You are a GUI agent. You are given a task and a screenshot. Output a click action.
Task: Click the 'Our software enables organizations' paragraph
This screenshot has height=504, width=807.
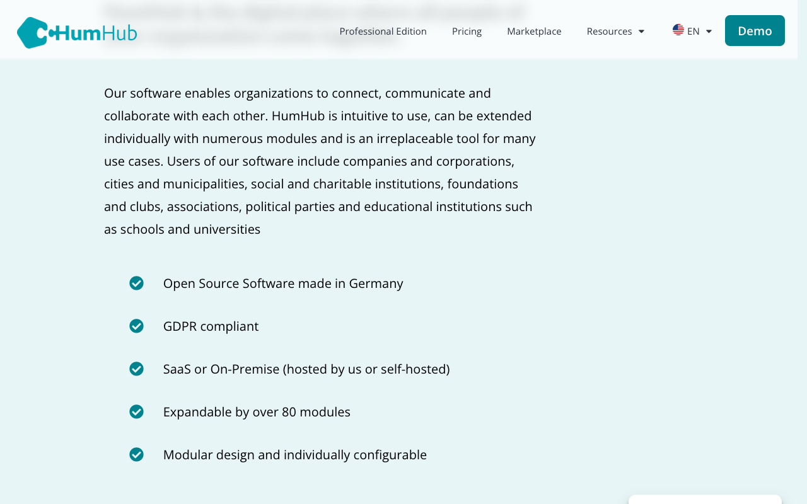pyautogui.click(x=320, y=161)
